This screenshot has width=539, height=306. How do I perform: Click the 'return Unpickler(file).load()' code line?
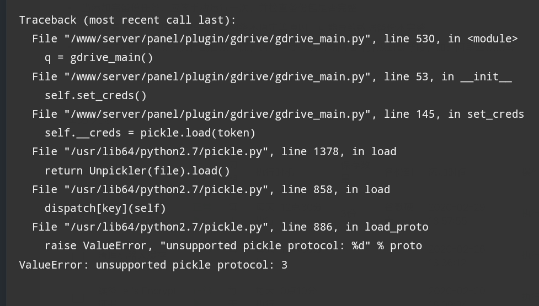(x=137, y=171)
